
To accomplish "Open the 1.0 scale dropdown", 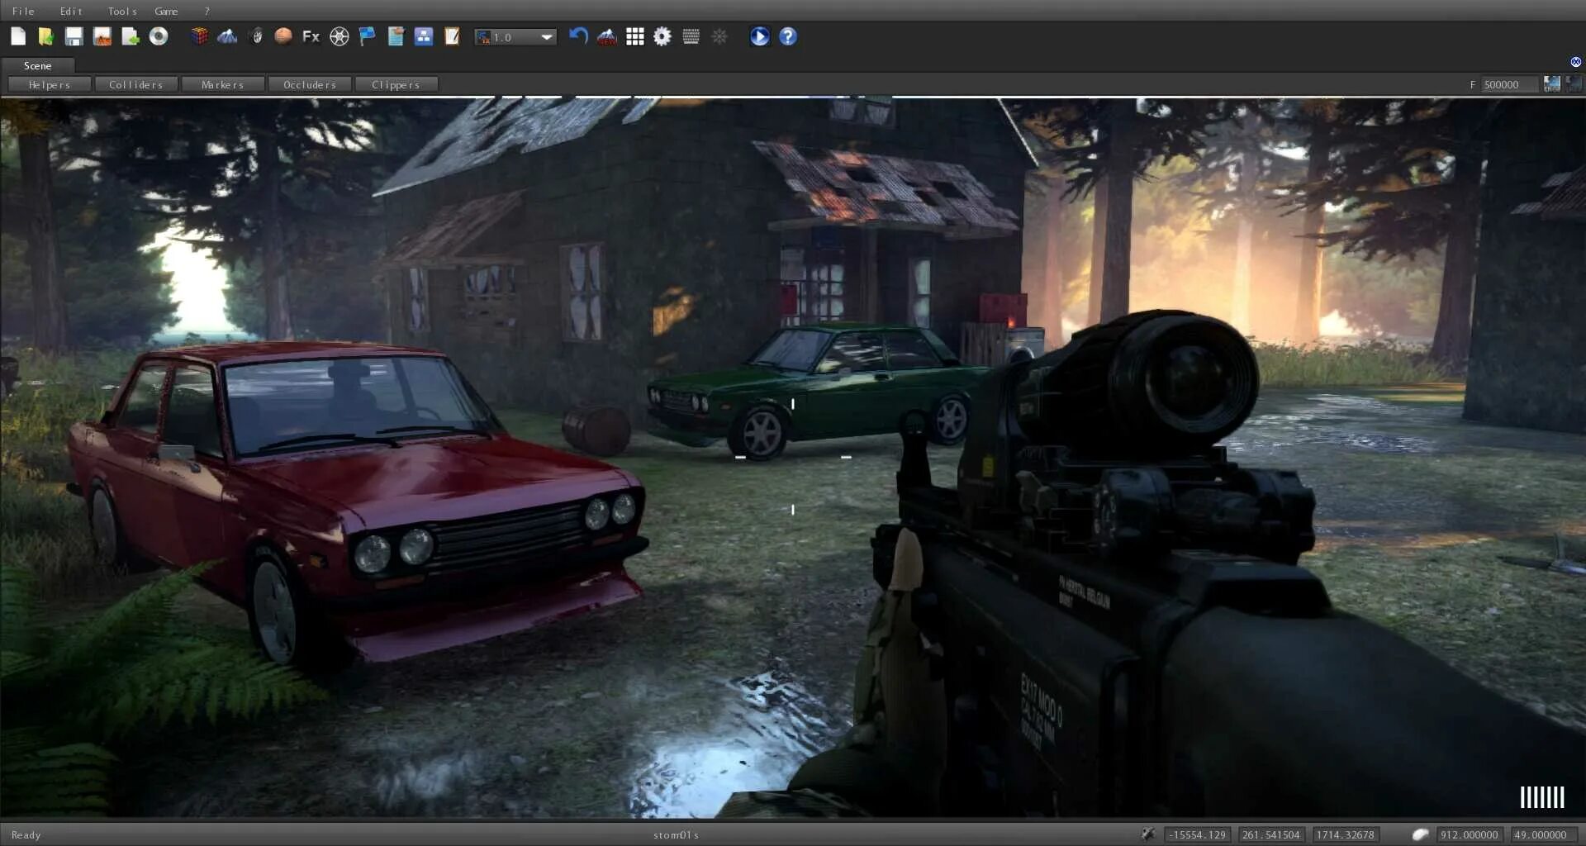I will point(515,37).
